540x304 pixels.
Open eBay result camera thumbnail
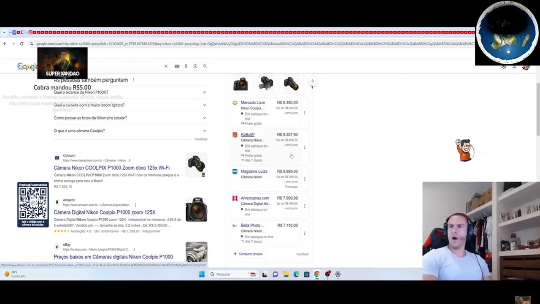tap(196, 252)
